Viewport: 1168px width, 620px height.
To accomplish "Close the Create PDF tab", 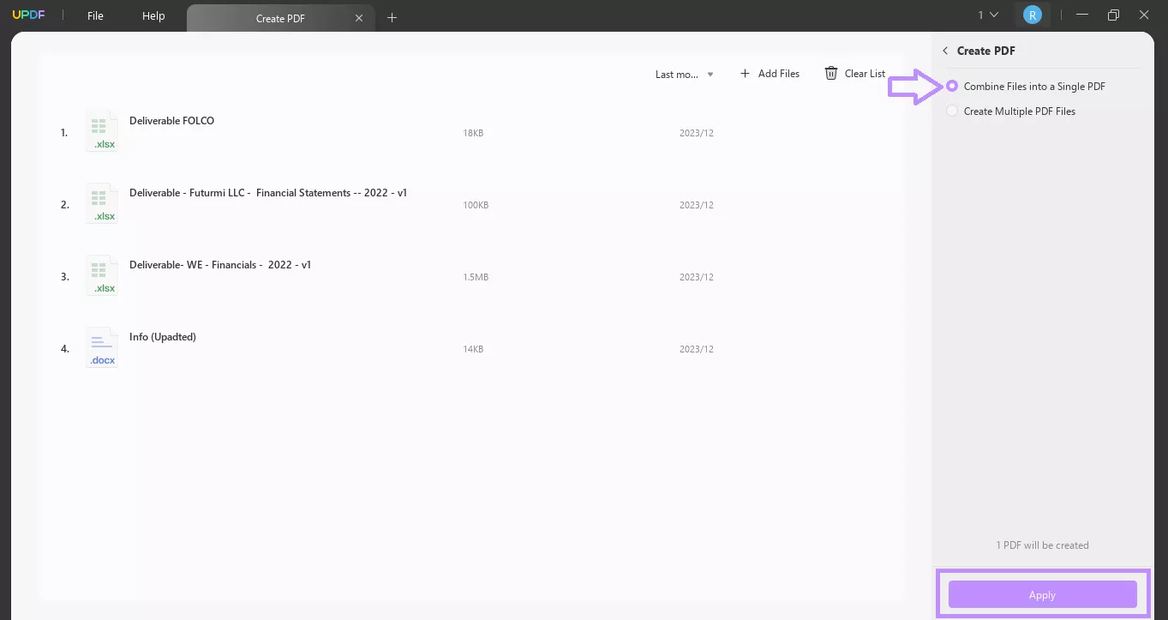I will [359, 18].
